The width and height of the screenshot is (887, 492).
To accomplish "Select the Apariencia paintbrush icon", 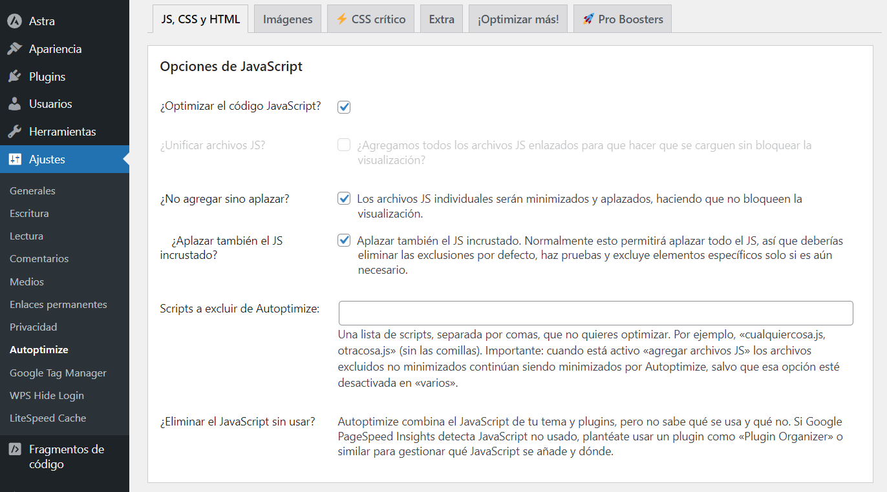I will point(15,48).
